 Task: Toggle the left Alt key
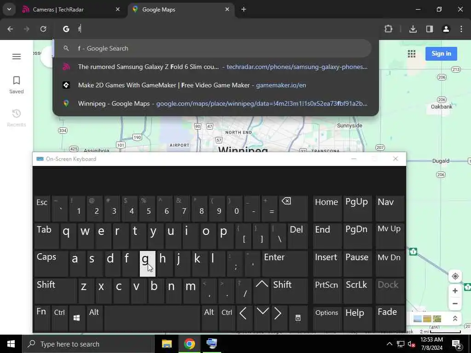click(x=94, y=318)
